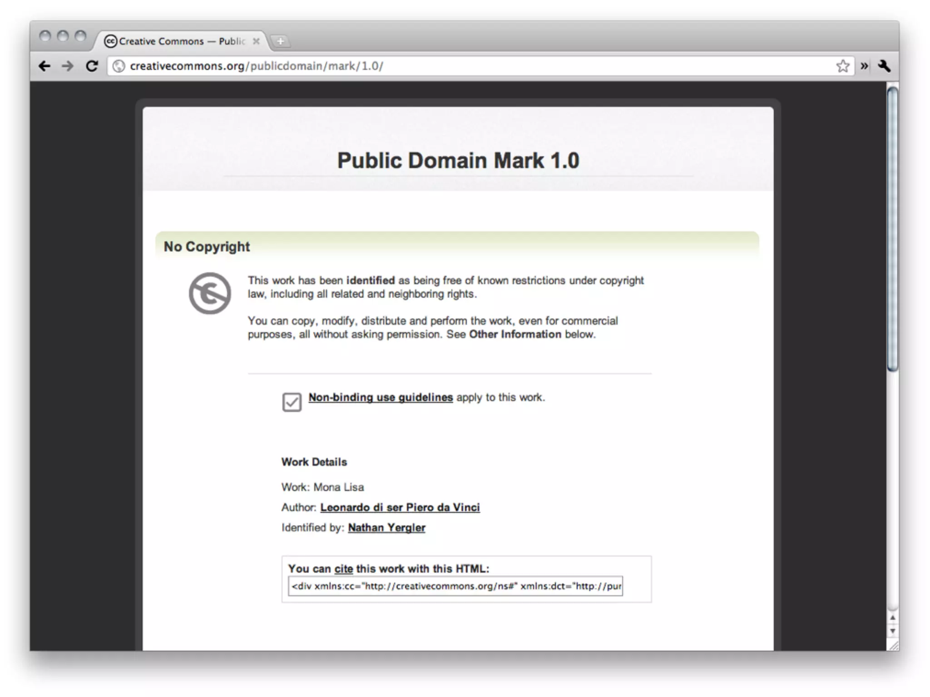930x697 pixels.
Task: Open the wrench settings menu
Action: (884, 66)
